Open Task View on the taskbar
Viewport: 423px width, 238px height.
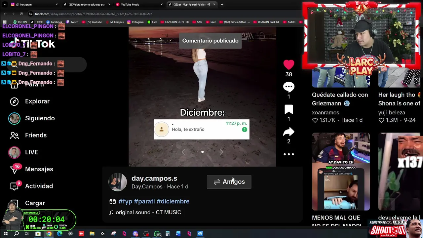[x=27, y=234]
